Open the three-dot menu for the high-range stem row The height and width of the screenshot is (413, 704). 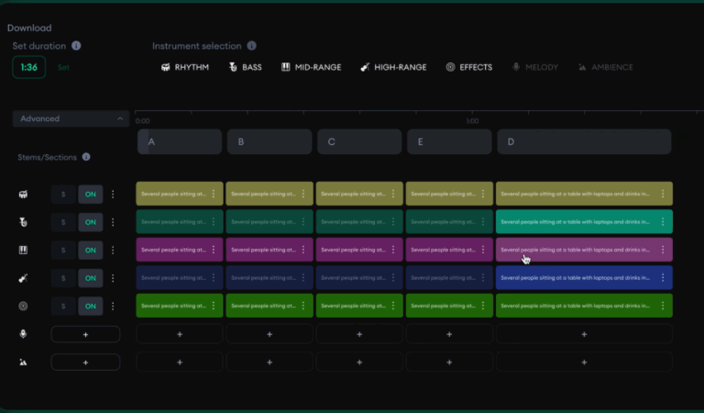tap(113, 278)
